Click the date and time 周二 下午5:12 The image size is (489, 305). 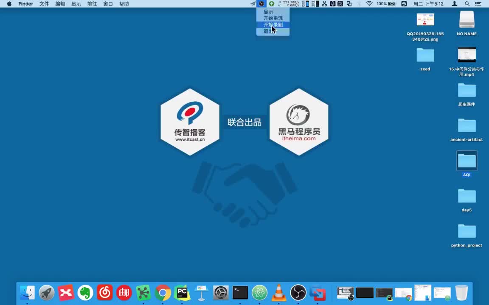coord(428,4)
